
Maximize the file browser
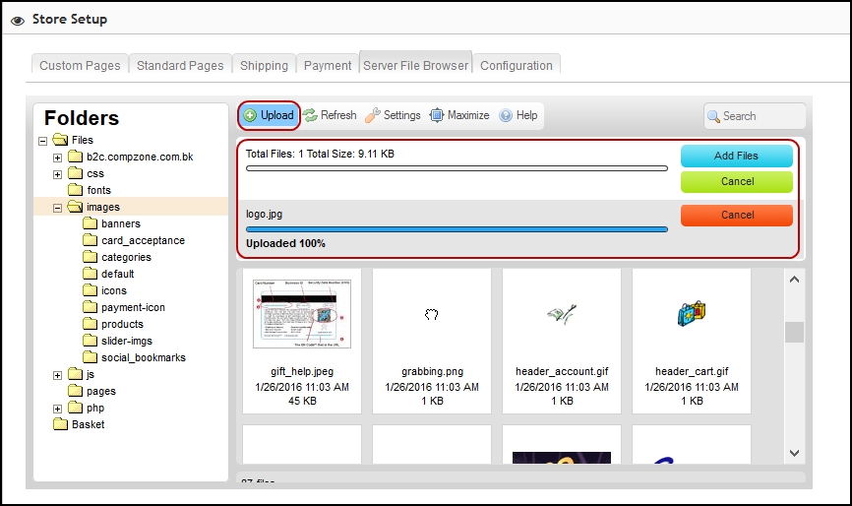click(459, 115)
